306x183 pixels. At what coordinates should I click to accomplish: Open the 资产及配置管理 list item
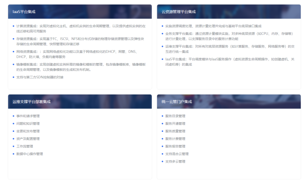click(28, 139)
